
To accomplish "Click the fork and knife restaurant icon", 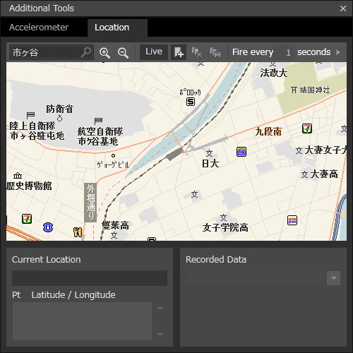I will (78, 232).
